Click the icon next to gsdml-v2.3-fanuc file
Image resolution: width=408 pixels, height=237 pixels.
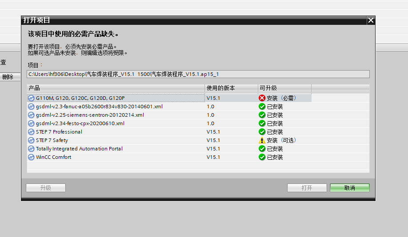point(31,107)
